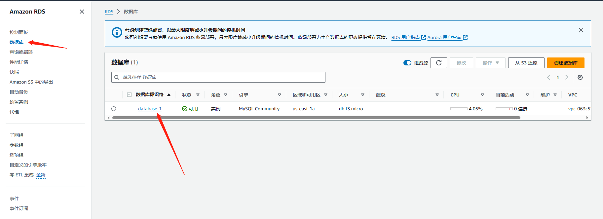Open table preferences gear icon
603x219 pixels.
tap(580, 77)
